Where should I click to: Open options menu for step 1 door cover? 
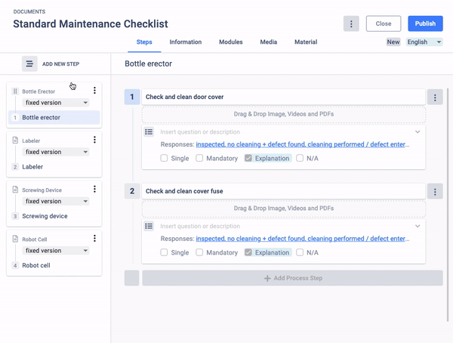tap(435, 97)
